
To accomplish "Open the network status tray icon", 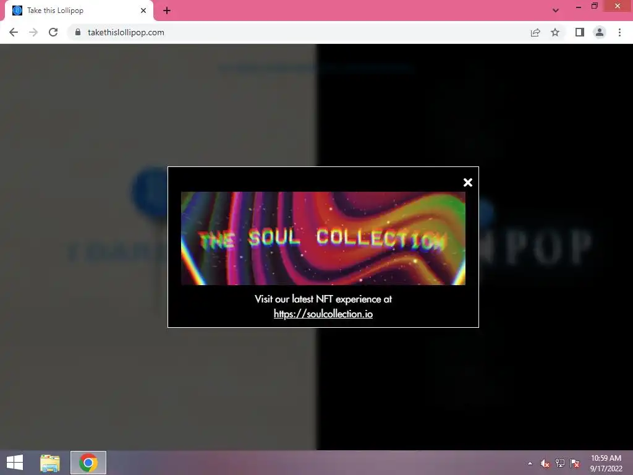I will [x=559, y=463].
